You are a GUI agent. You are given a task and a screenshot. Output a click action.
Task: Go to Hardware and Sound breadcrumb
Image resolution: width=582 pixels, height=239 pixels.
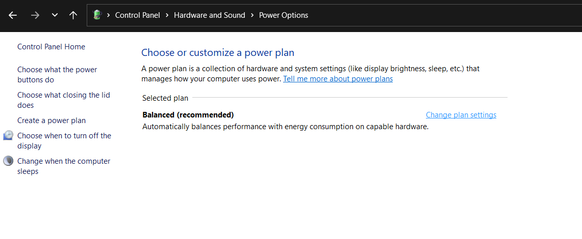[x=209, y=15]
